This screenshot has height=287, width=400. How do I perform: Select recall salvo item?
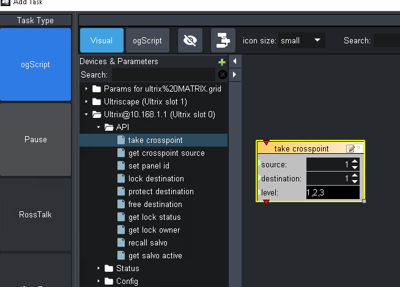click(147, 242)
